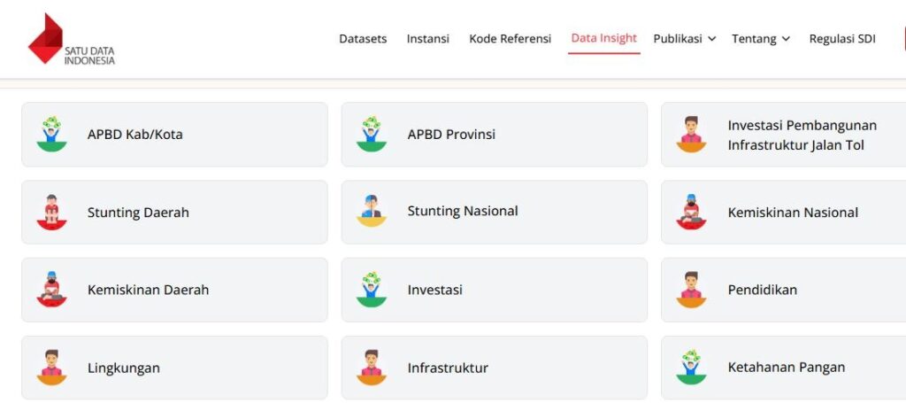Click the Ketahanan Pangan card icon
Image resolution: width=906 pixels, height=403 pixels.
[692, 368]
